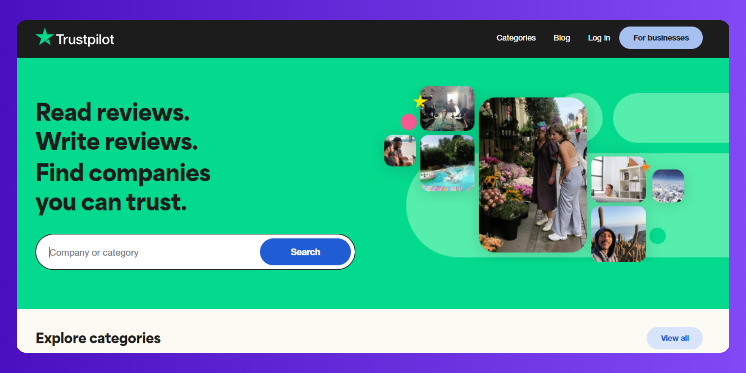
Task: Click the small green circle beside cactus photo
Action: [657, 236]
